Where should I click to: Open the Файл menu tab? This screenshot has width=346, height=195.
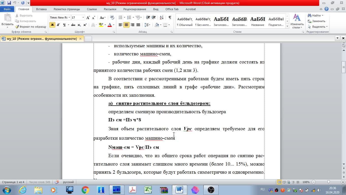(7, 9)
